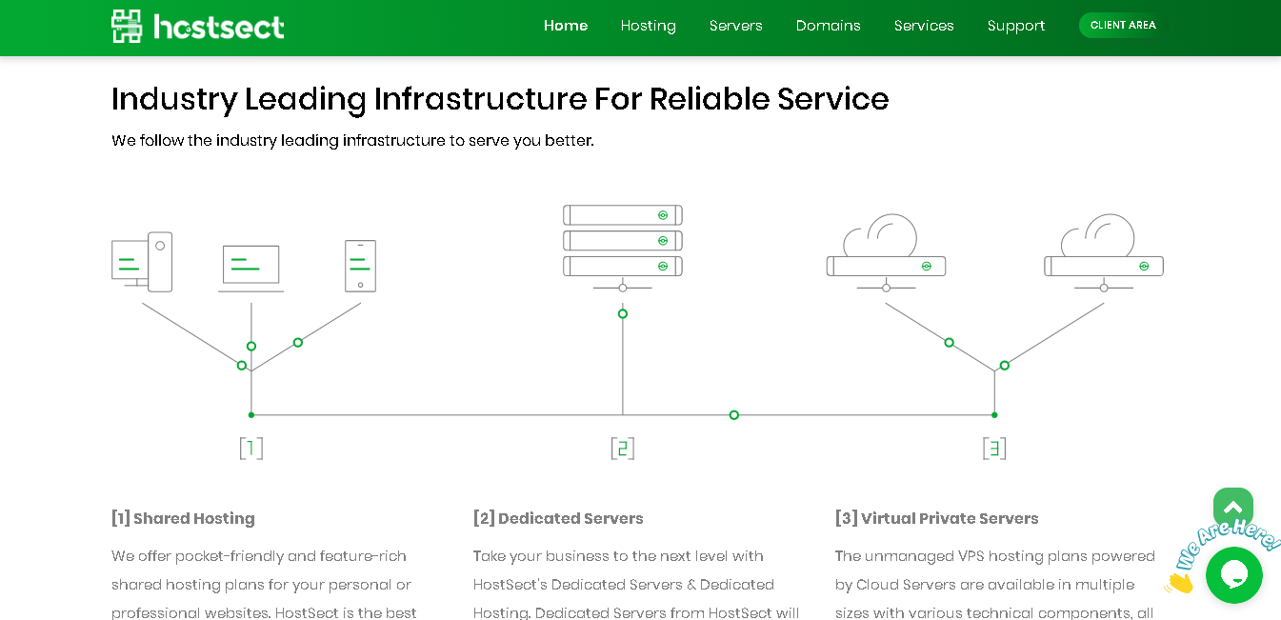Open the Domains menu
The height and width of the screenshot is (620, 1281).
pyautogui.click(x=829, y=26)
